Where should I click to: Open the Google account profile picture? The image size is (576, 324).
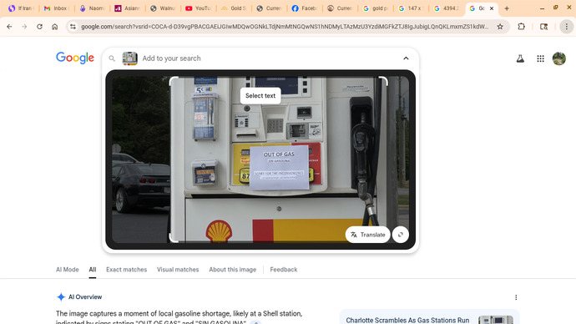(559, 58)
